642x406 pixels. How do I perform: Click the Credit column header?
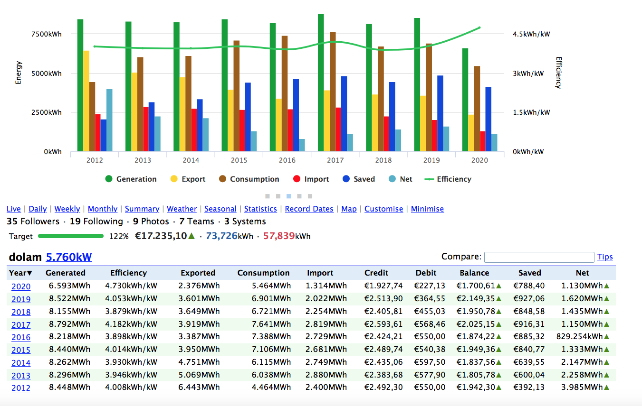(x=376, y=273)
